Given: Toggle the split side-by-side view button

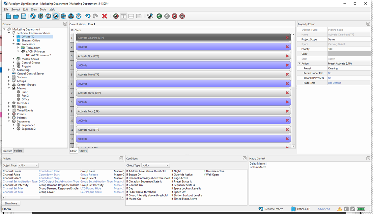Looking at the screenshot, I should 124,16.
